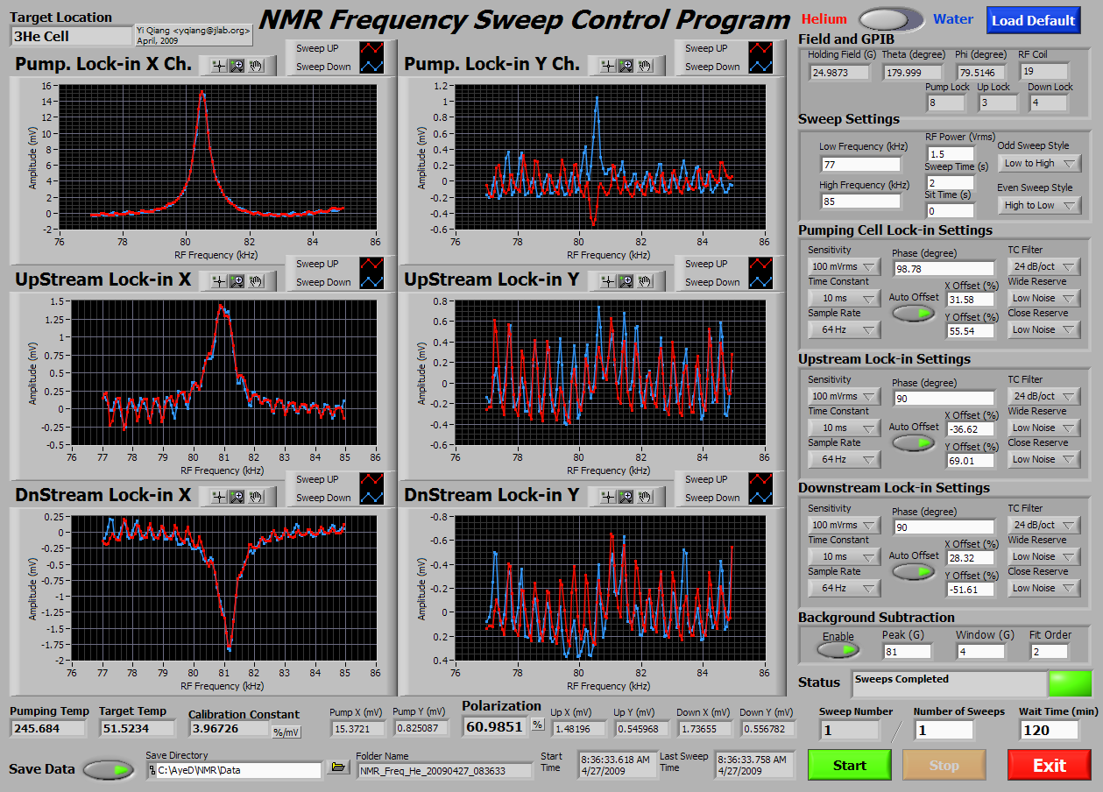1103x792 pixels.
Task: Click the Fit Order field
Action: pos(1049,651)
